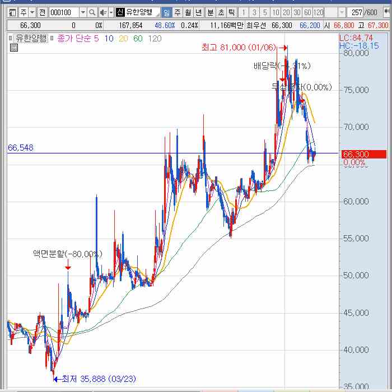Choose the 60 interval button

point(307,12)
